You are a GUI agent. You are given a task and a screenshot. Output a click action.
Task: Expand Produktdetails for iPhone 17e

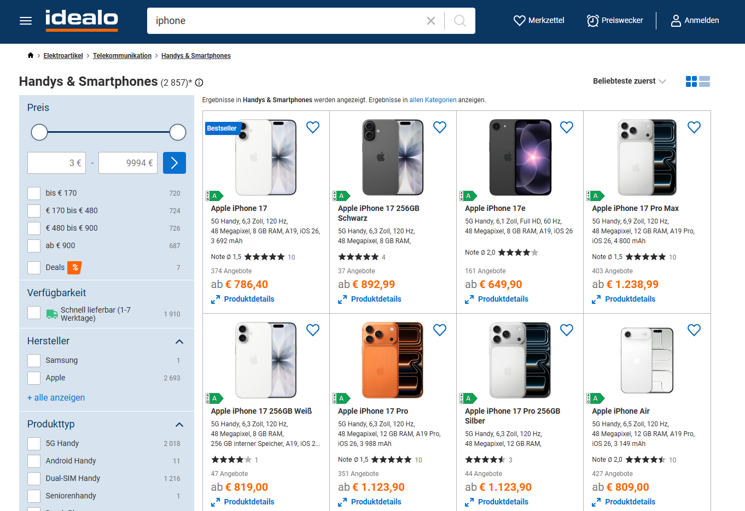[497, 299]
